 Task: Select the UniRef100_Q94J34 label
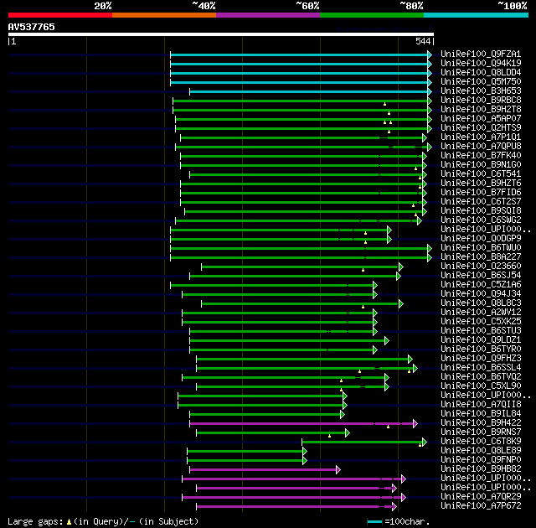click(481, 294)
